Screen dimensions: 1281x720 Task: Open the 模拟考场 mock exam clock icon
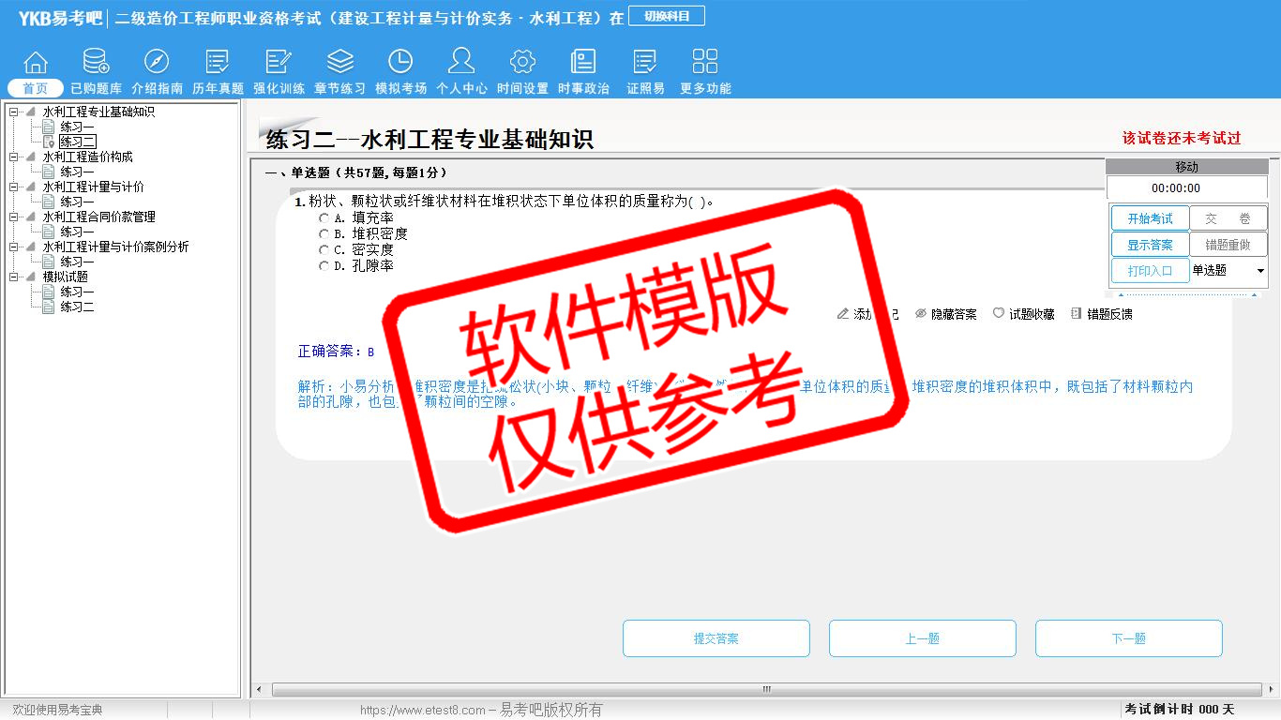tap(400, 63)
